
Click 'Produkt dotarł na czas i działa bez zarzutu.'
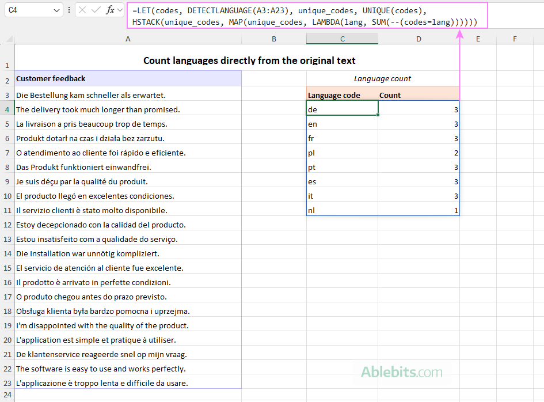[90, 139]
